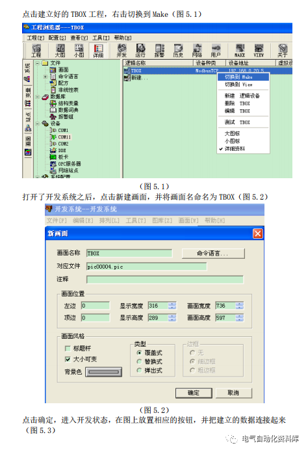Screen dimensions: 308x452
Task: Select 网络站点 in device tree
Action: tap(64, 170)
